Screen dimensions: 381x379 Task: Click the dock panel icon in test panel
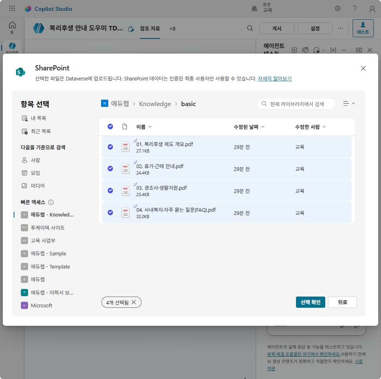coord(359,50)
